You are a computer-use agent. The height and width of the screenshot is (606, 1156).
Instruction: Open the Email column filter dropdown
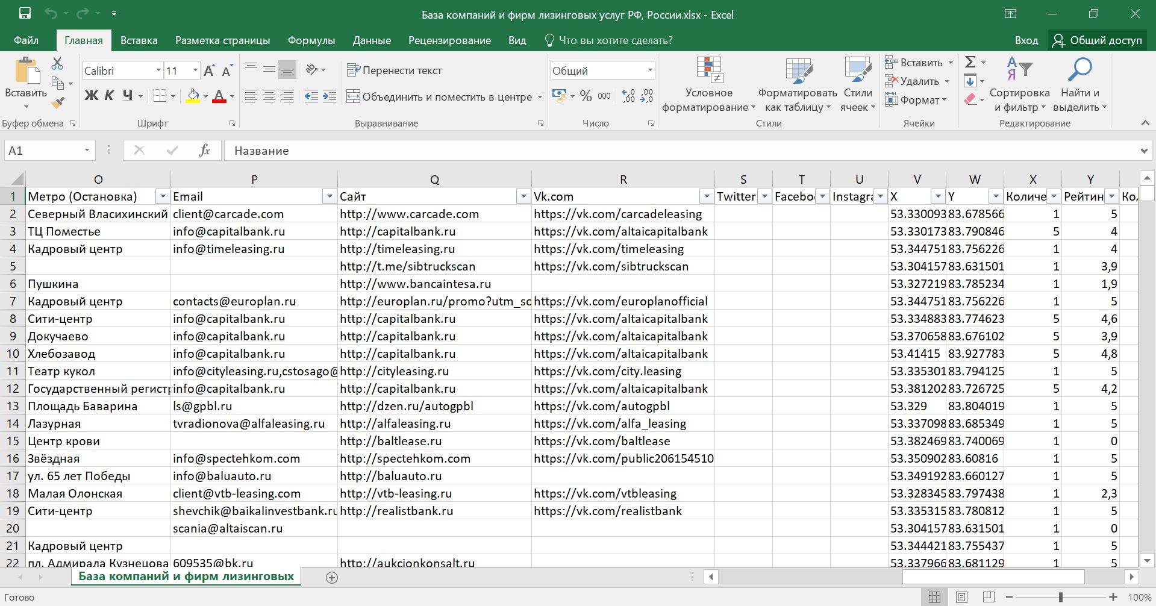point(329,196)
